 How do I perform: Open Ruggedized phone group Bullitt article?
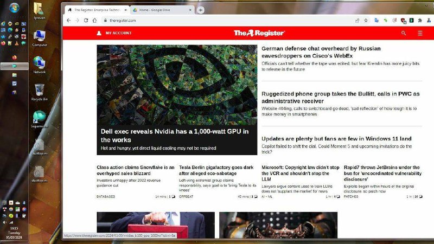point(341,98)
